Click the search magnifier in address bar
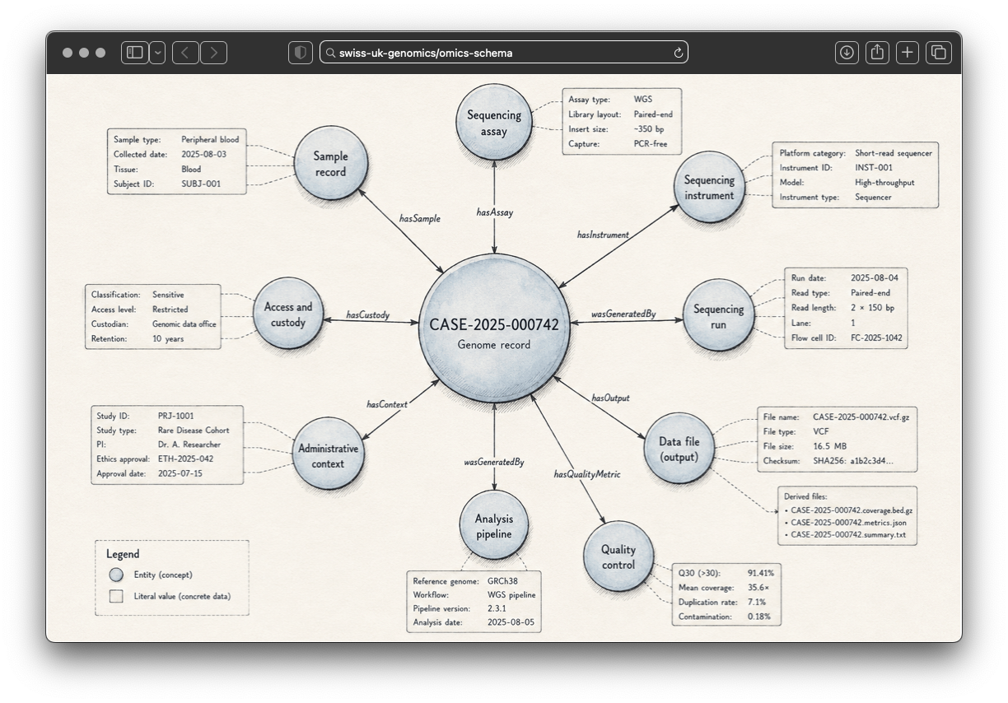The image size is (1008, 703). (x=330, y=53)
